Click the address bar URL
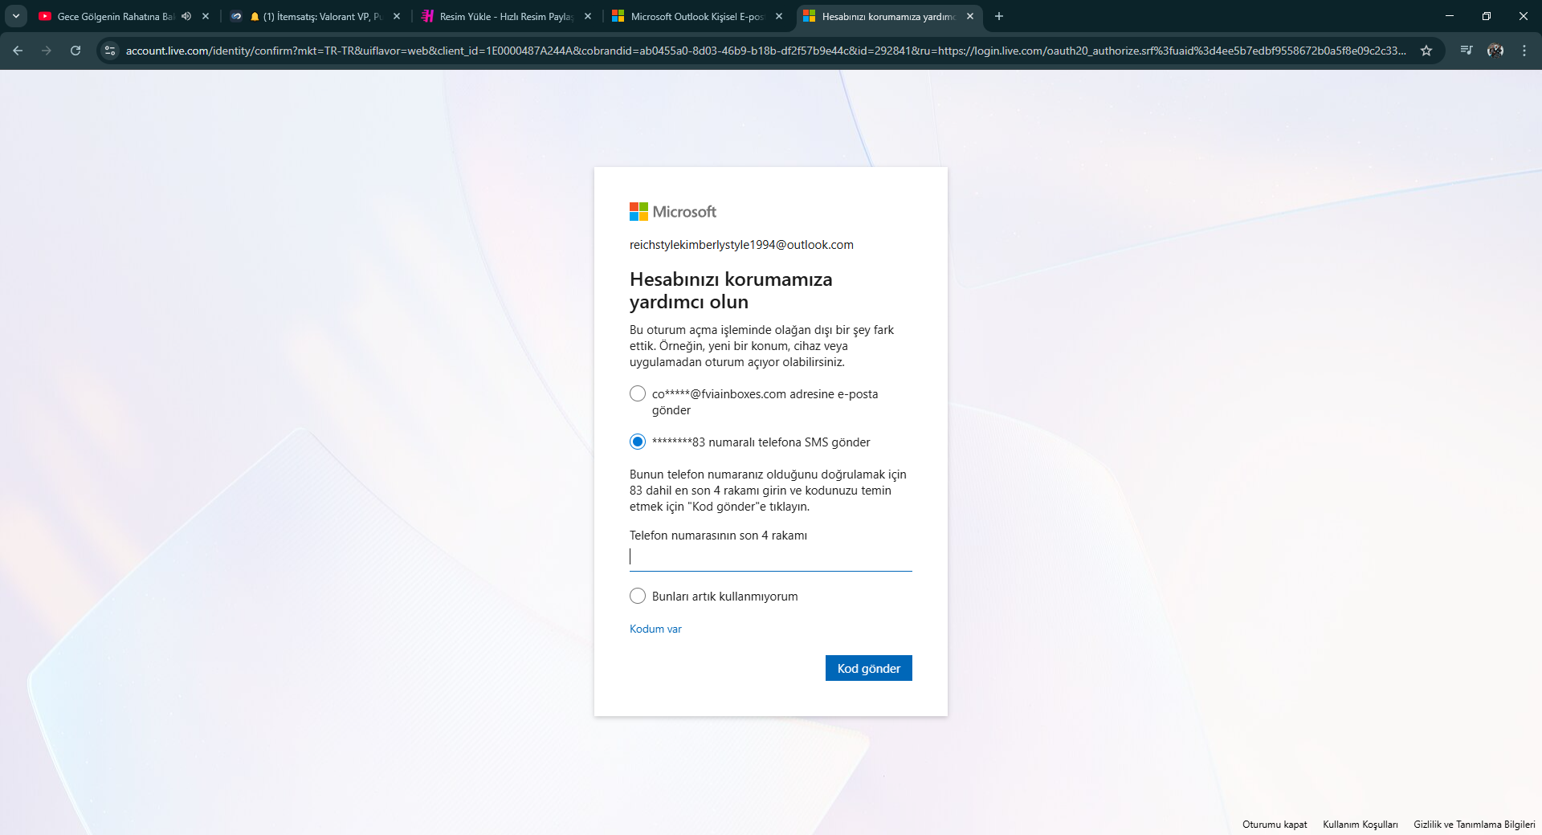Viewport: 1542px width, 835px height. (765, 51)
